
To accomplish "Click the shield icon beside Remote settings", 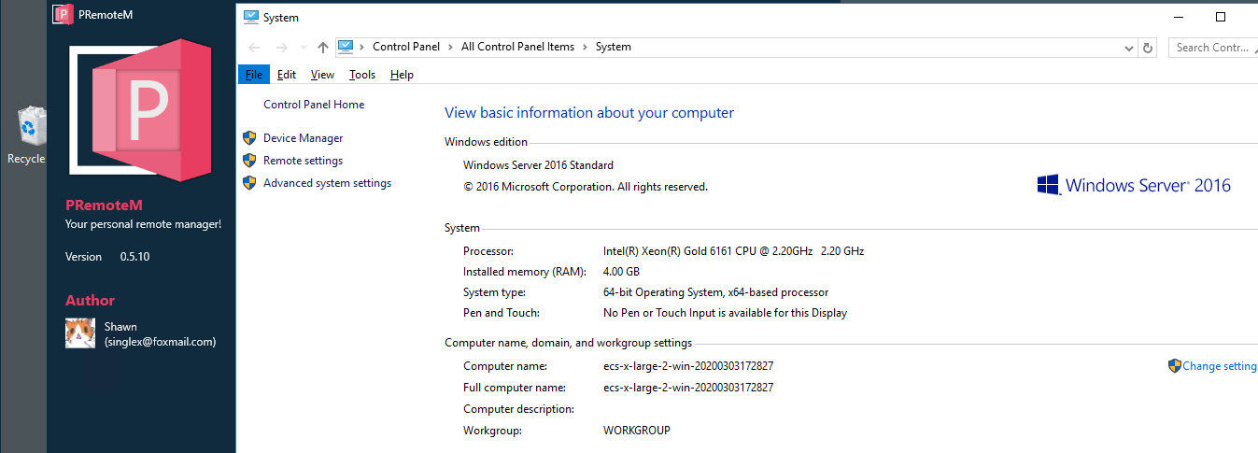I will (249, 160).
